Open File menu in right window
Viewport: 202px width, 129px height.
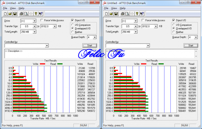click(106, 8)
